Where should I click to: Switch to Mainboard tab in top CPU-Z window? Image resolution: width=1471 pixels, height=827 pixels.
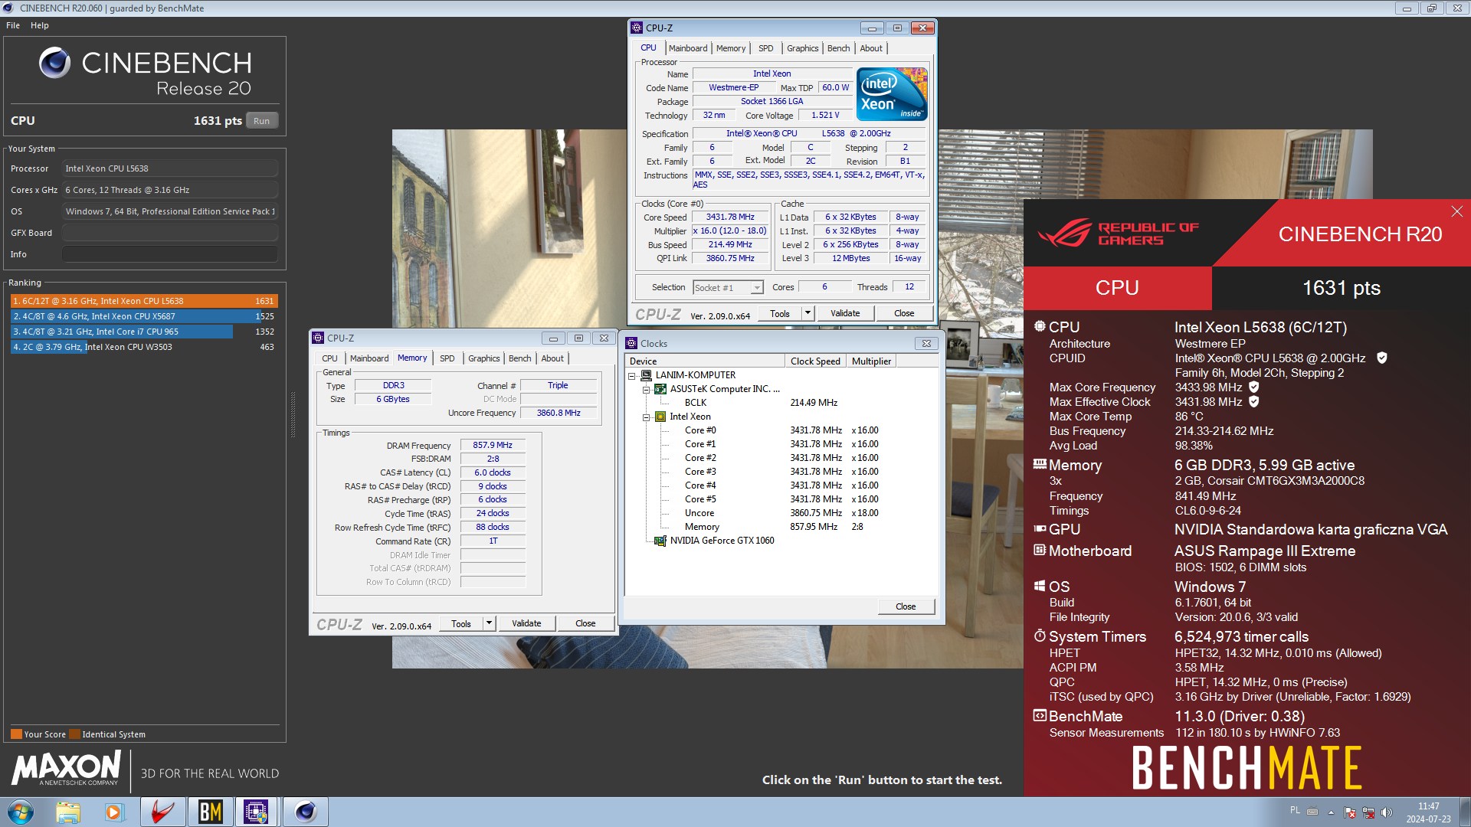(x=688, y=48)
